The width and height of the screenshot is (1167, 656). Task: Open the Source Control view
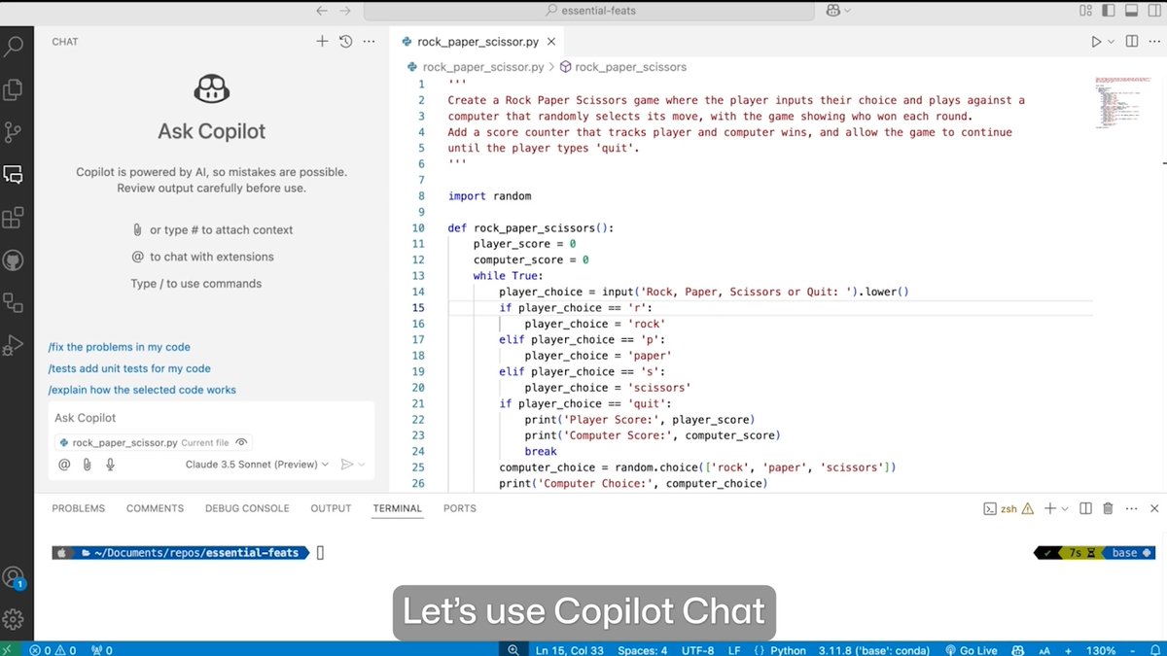pos(14,132)
